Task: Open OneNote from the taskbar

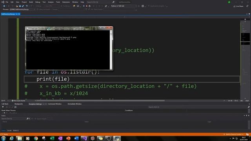Action: (x=60, y=138)
